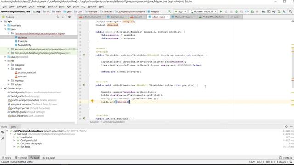294x165 pixels.
Task: Expand the manifests folder
Action: point(5,26)
